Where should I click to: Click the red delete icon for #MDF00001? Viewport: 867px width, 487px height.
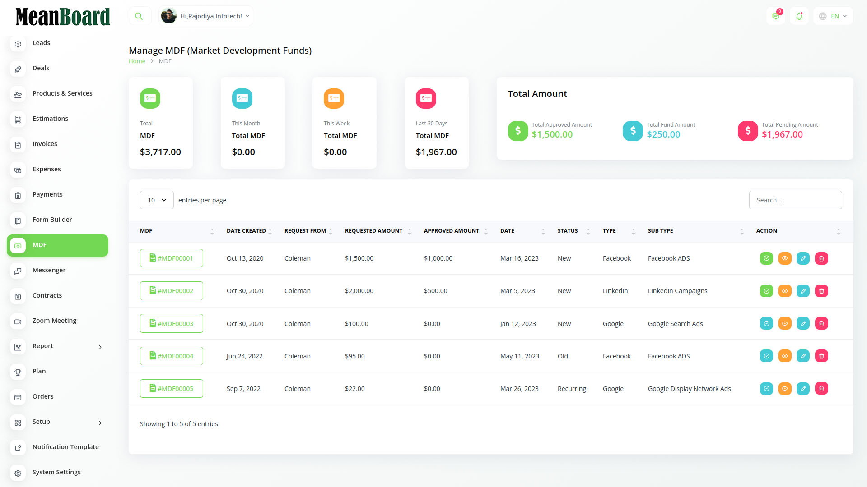pos(821,258)
